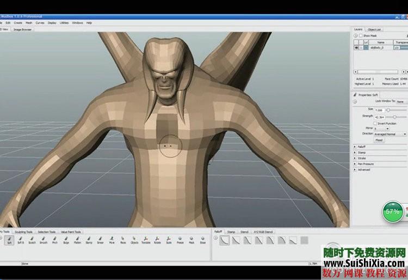Select the Scale tool
This screenshot has height=280, width=408.
(169, 240)
